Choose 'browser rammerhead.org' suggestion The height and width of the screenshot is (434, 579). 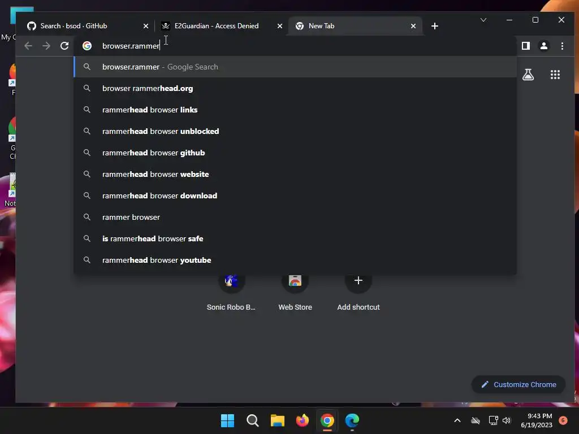tap(295, 88)
